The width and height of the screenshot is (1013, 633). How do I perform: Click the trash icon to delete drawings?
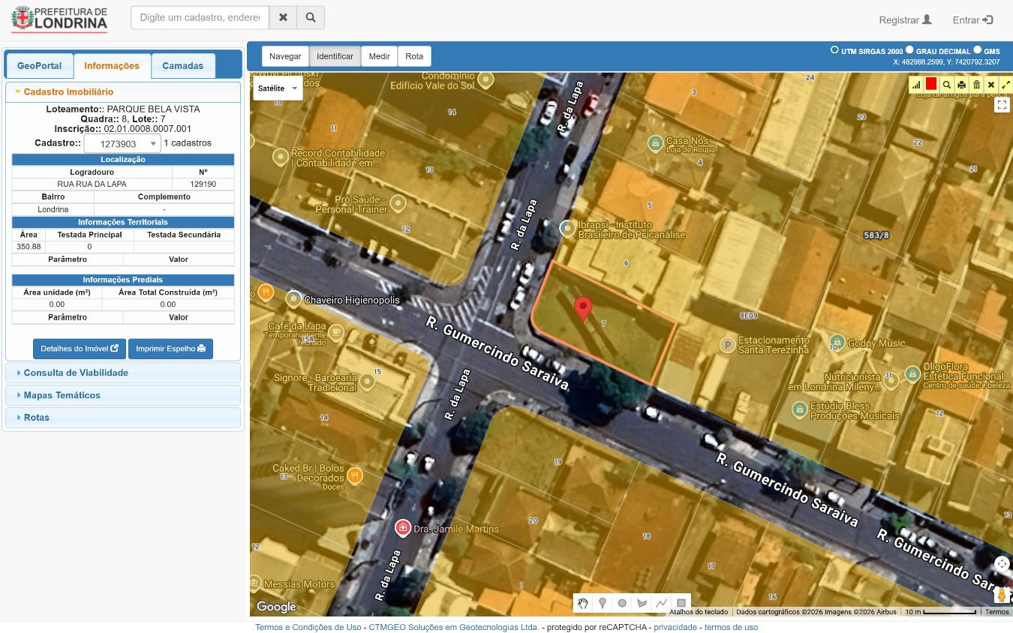click(976, 85)
